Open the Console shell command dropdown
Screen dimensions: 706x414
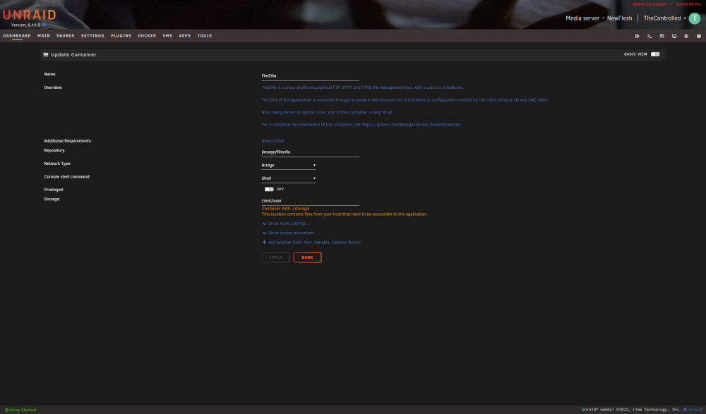288,178
